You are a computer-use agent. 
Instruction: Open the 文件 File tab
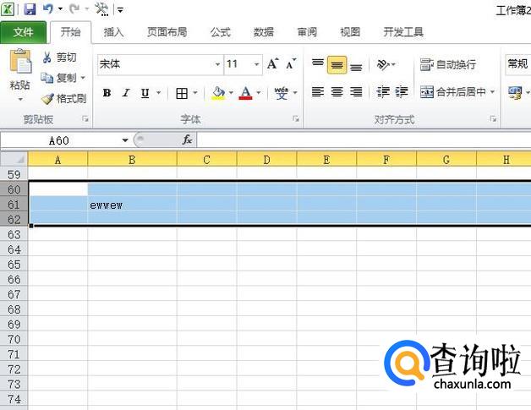[23, 32]
